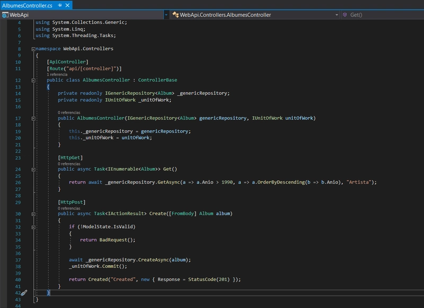
Task: Click ModelState.IsValid in the if condition
Action: pyautogui.click(x=109, y=227)
